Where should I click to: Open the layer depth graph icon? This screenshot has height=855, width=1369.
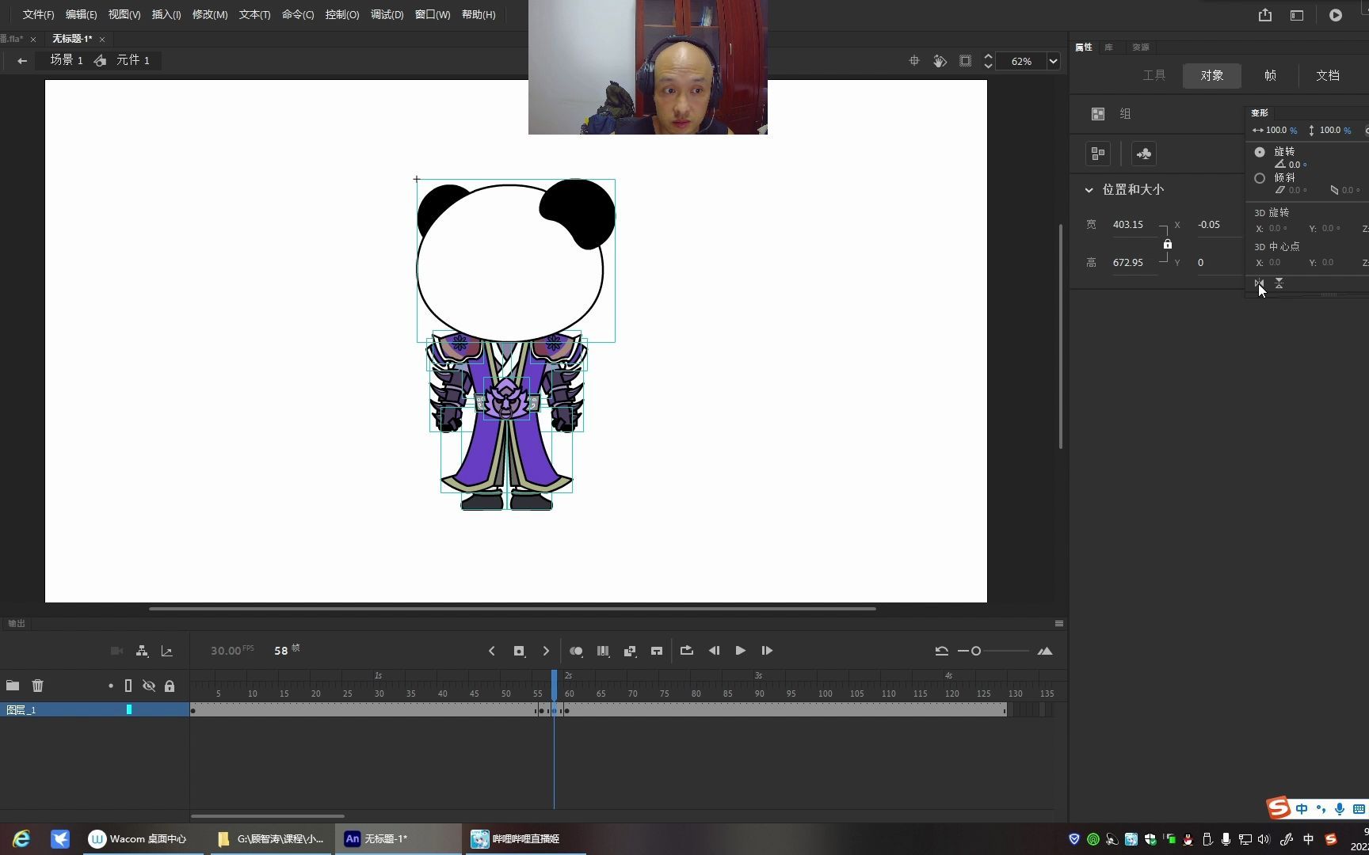[x=167, y=651]
